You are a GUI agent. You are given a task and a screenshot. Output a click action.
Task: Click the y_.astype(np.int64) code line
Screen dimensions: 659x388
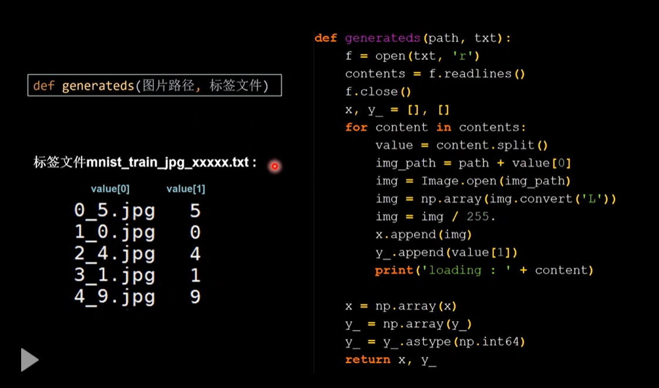[x=435, y=342]
